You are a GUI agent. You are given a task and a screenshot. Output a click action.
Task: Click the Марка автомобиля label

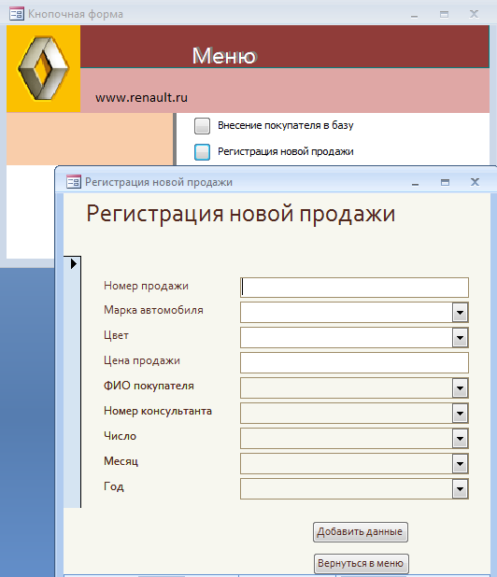point(153,310)
